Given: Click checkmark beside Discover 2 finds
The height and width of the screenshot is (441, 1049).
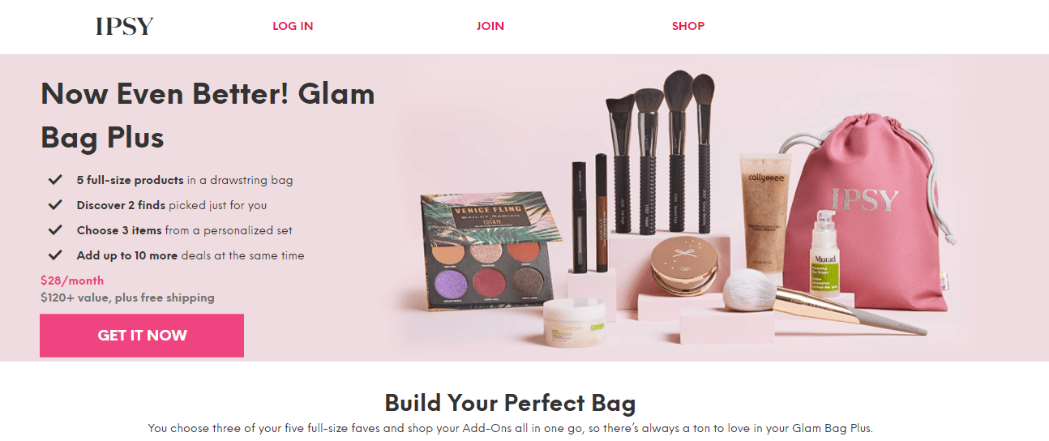Looking at the screenshot, I should (56, 205).
